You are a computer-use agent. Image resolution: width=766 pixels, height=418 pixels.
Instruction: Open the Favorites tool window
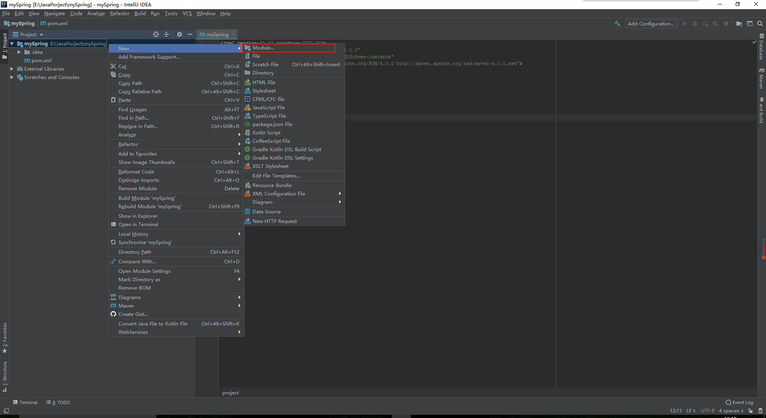(x=5, y=338)
